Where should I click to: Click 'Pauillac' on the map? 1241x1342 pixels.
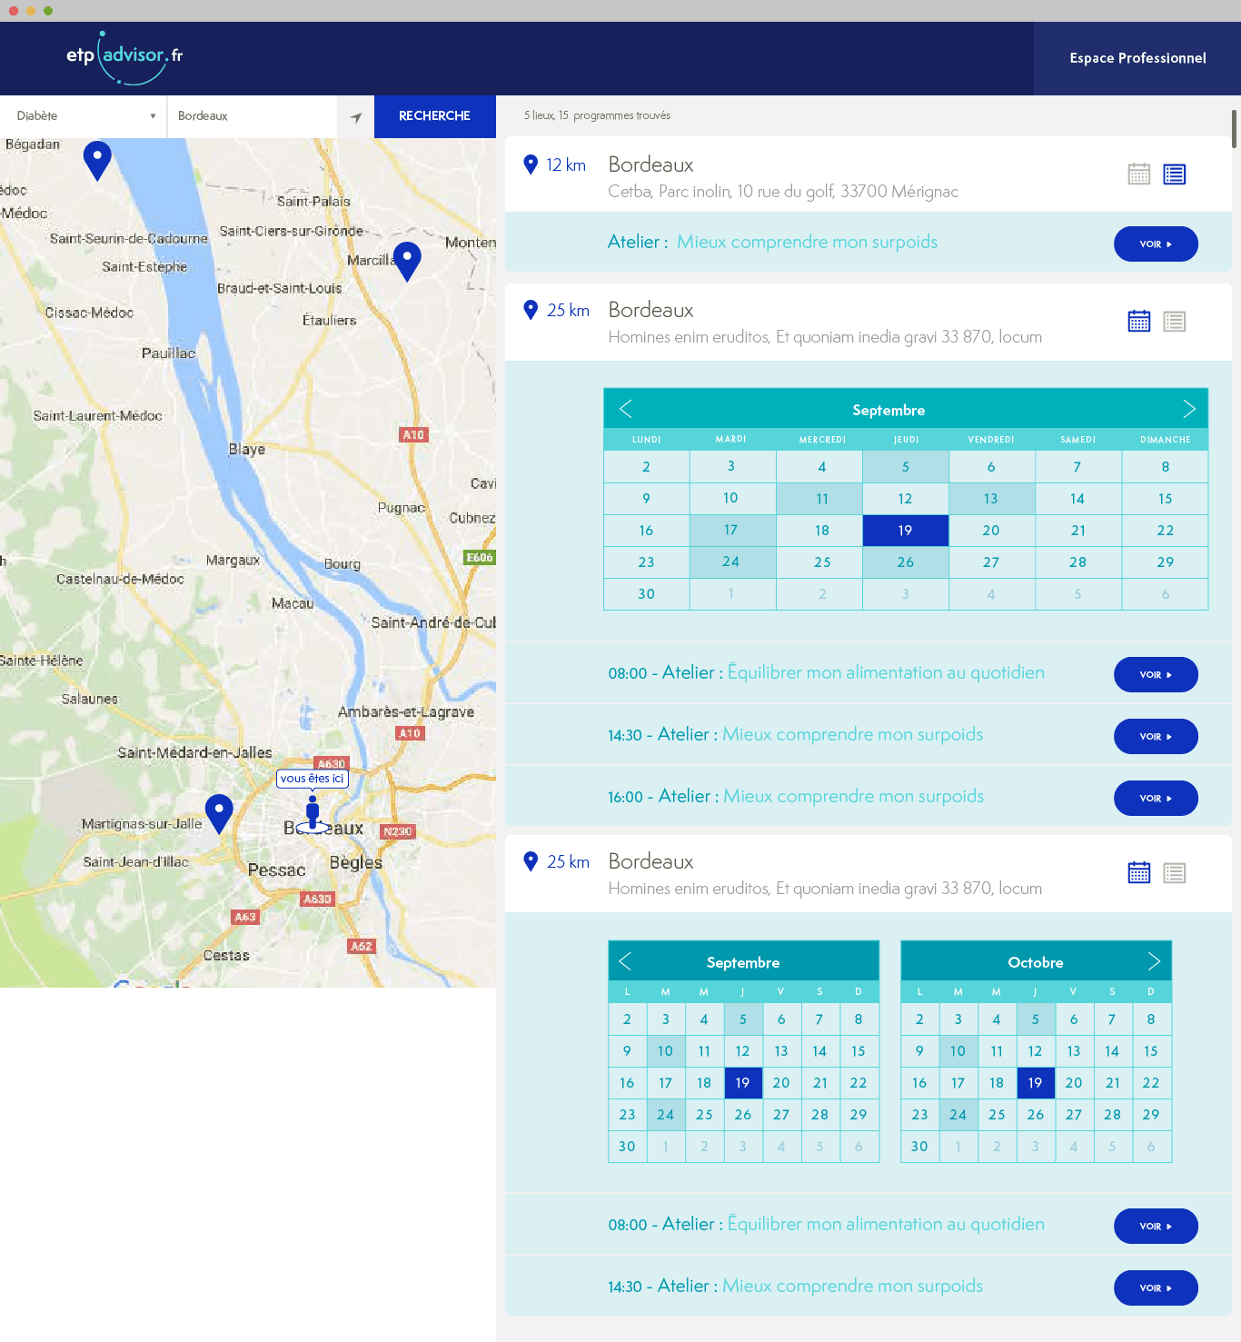pyautogui.click(x=169, y=353)
